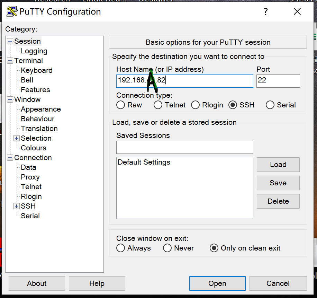Click the Delete session button
The image size is (317, 298).
[278, 201]
